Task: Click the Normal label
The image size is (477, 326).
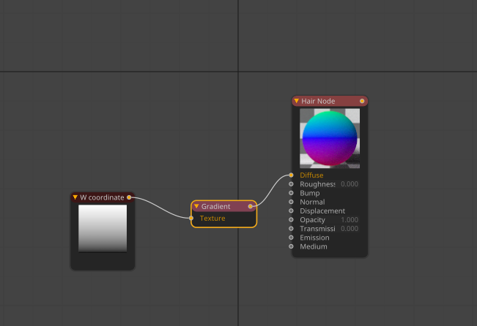Action: click(312, 202)
